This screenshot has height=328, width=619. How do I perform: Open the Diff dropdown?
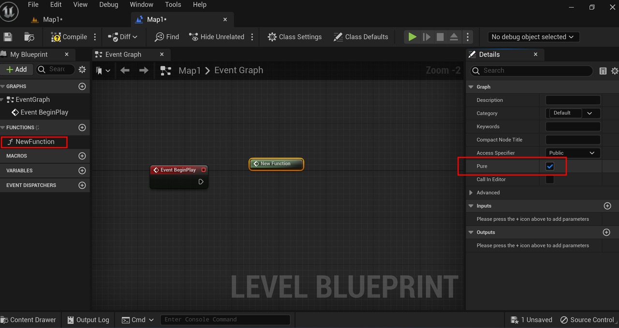tap(123, 37)
